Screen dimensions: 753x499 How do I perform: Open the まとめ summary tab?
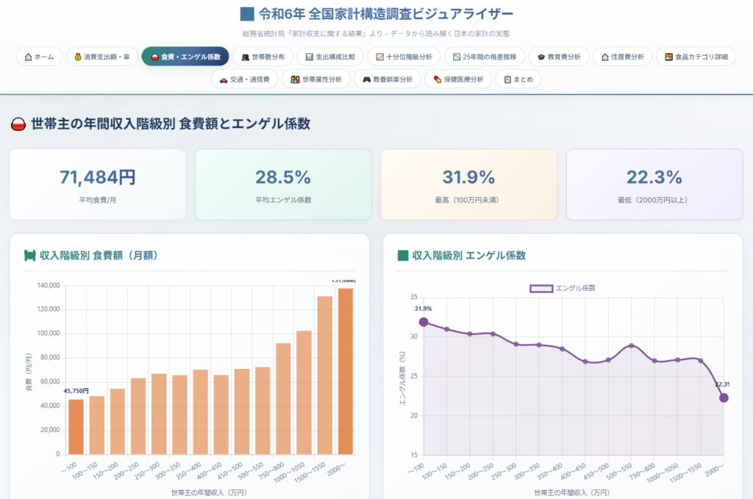coord(518,79)
